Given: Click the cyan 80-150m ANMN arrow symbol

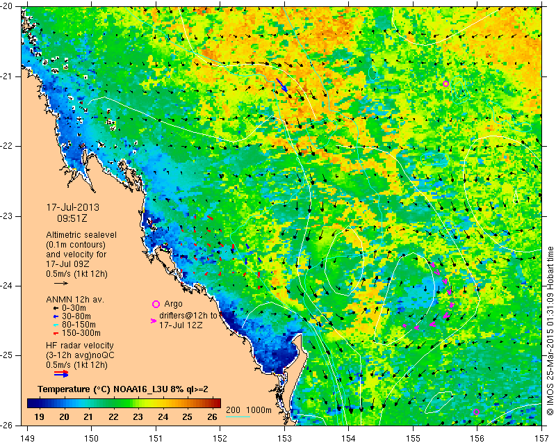Looking at the screenshot, I should [x=56, y=325].
